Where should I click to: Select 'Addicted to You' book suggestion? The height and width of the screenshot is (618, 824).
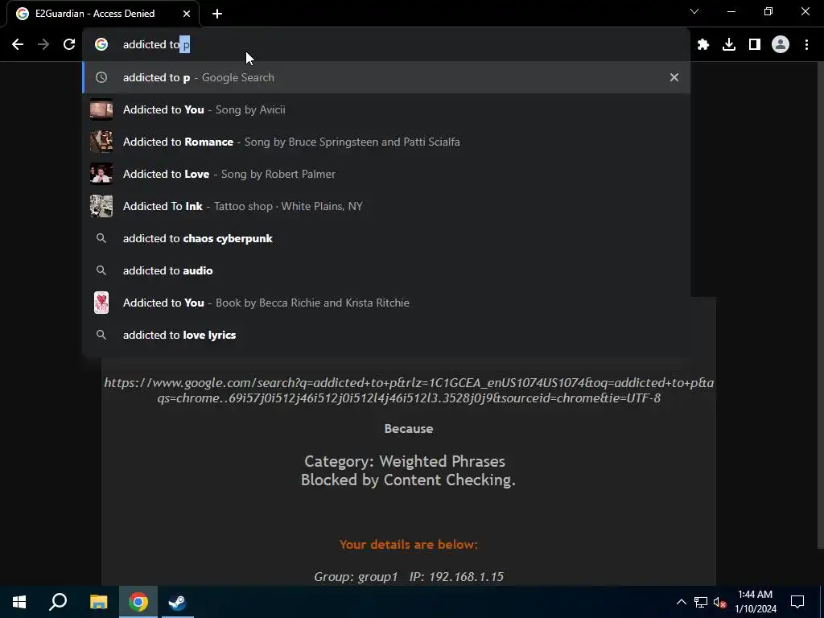coord(386,303)
